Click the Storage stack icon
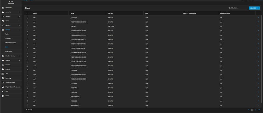The height and width of the screenshot is (113, 263). tap(3, 30)
